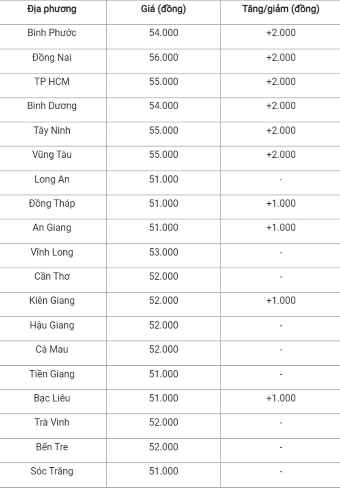Click Bạc Liêu in the table

click(52, 398)
